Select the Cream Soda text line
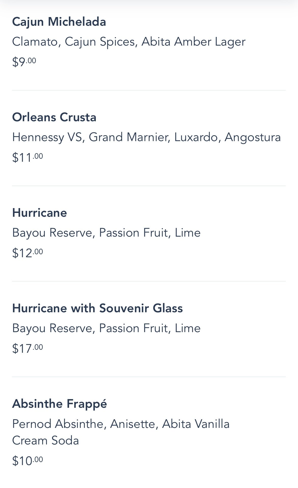Viewport: 298px width, 488px height. [x=45, y=441]
